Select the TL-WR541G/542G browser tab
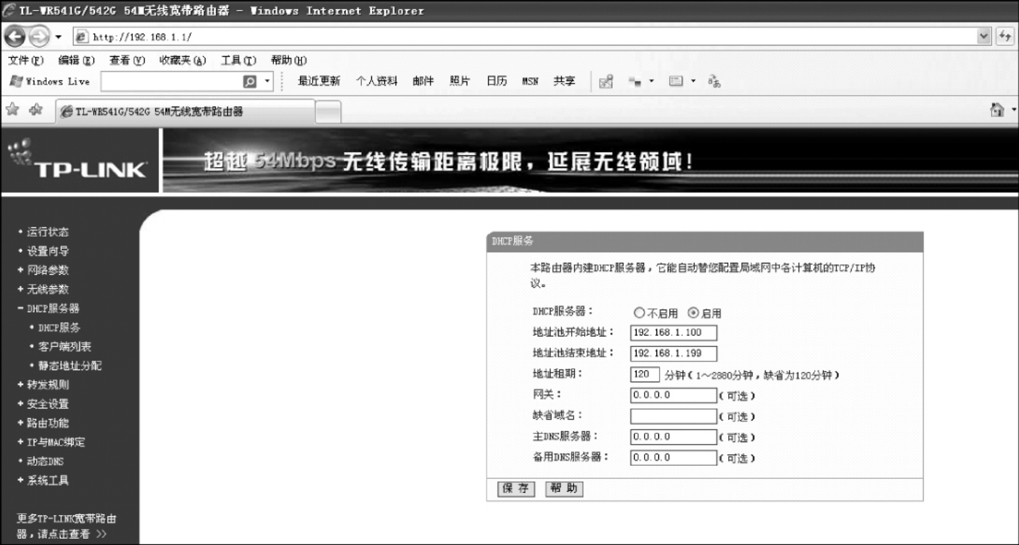Viewport: 1019px width, 545px height. pyautogui.click(x=186, y=111)
